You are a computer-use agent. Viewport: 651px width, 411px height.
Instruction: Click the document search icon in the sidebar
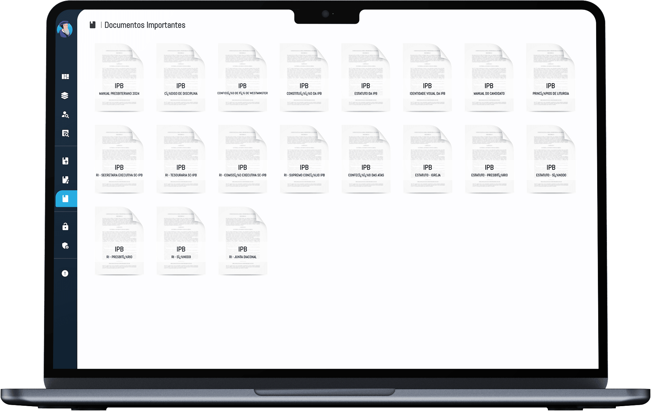pos(65,133)
